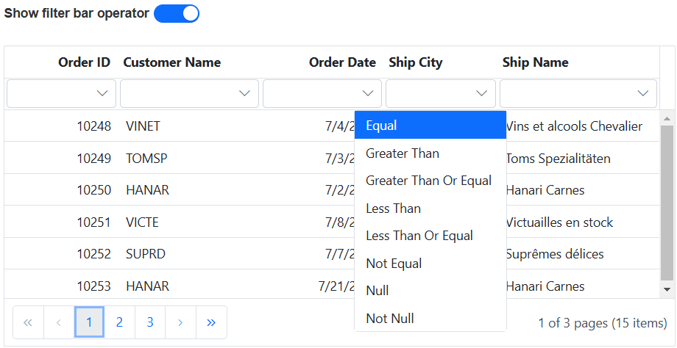
Task: Expand Ship City filter operator dropdown
Action: pos(482,93)
